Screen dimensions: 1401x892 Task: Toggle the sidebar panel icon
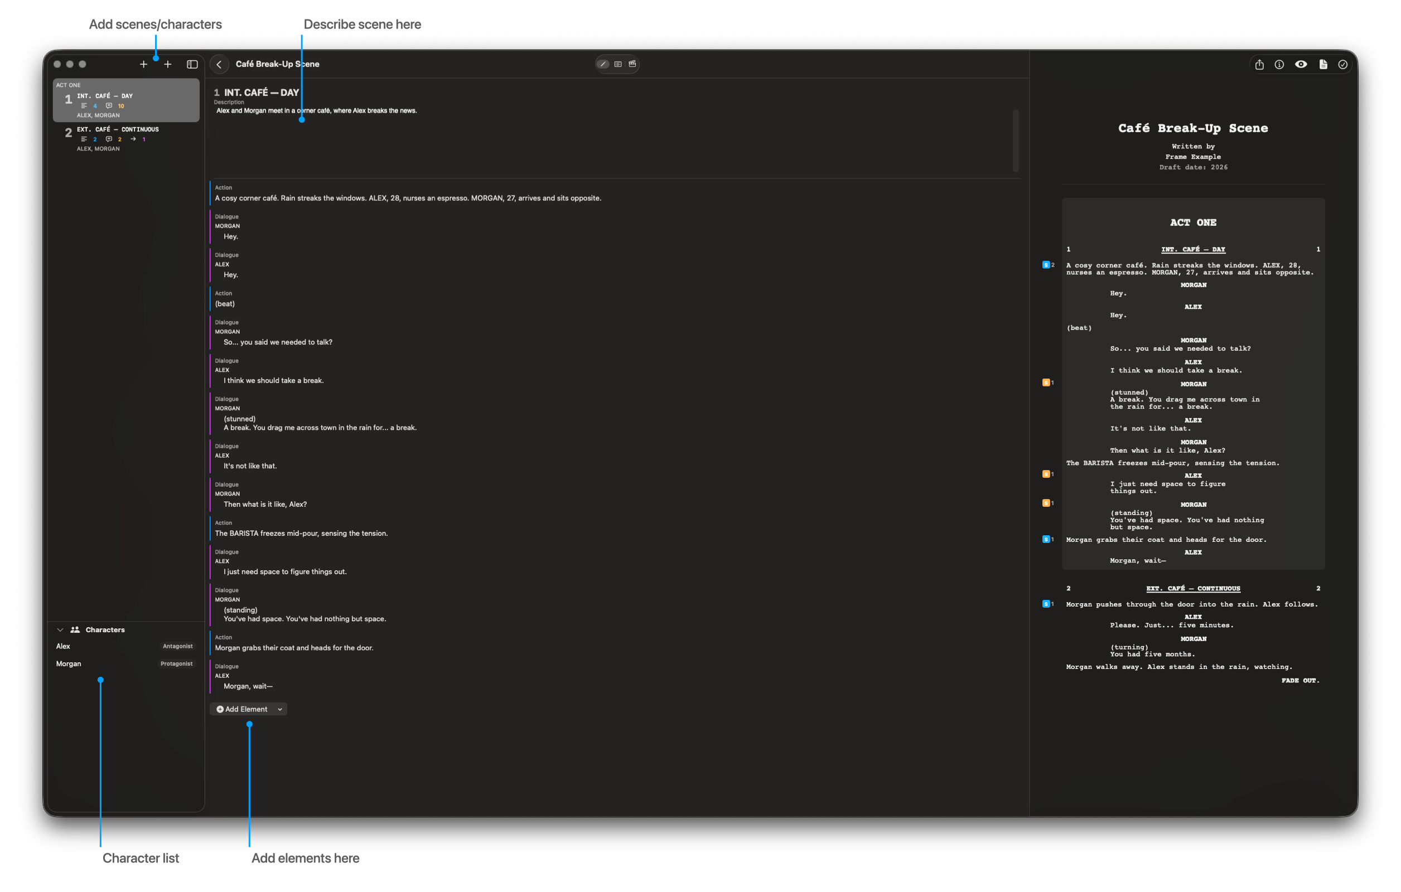click(192, 65)
